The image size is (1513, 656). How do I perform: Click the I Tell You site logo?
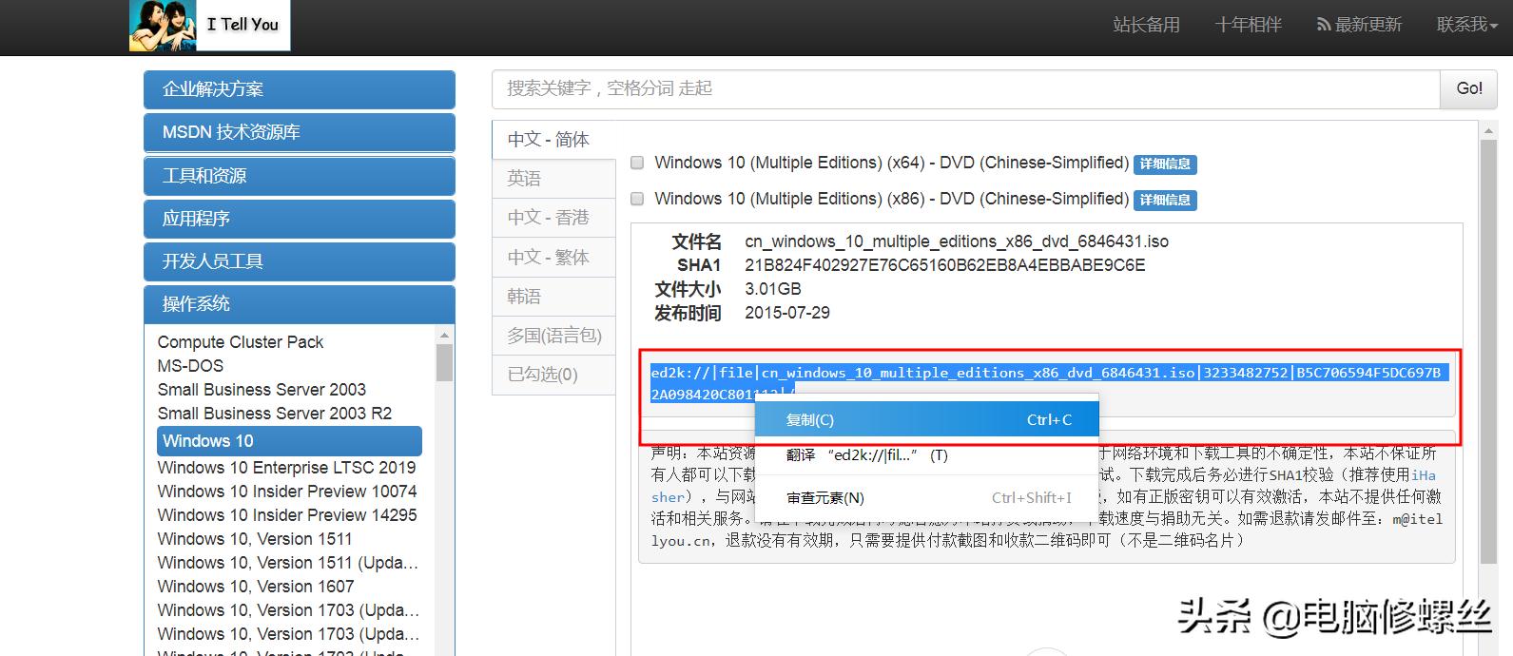[210, 26]
